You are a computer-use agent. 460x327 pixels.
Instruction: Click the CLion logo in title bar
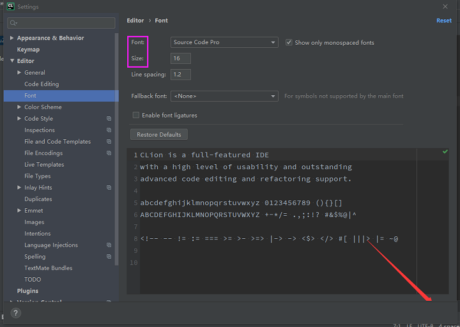coord(11,6)
